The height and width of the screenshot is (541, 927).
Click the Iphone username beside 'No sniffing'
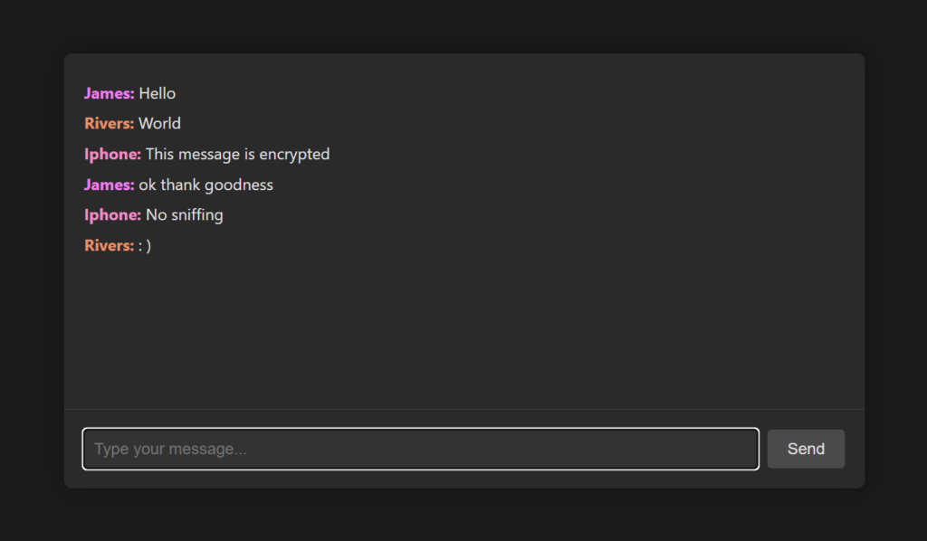coord(112,214)
